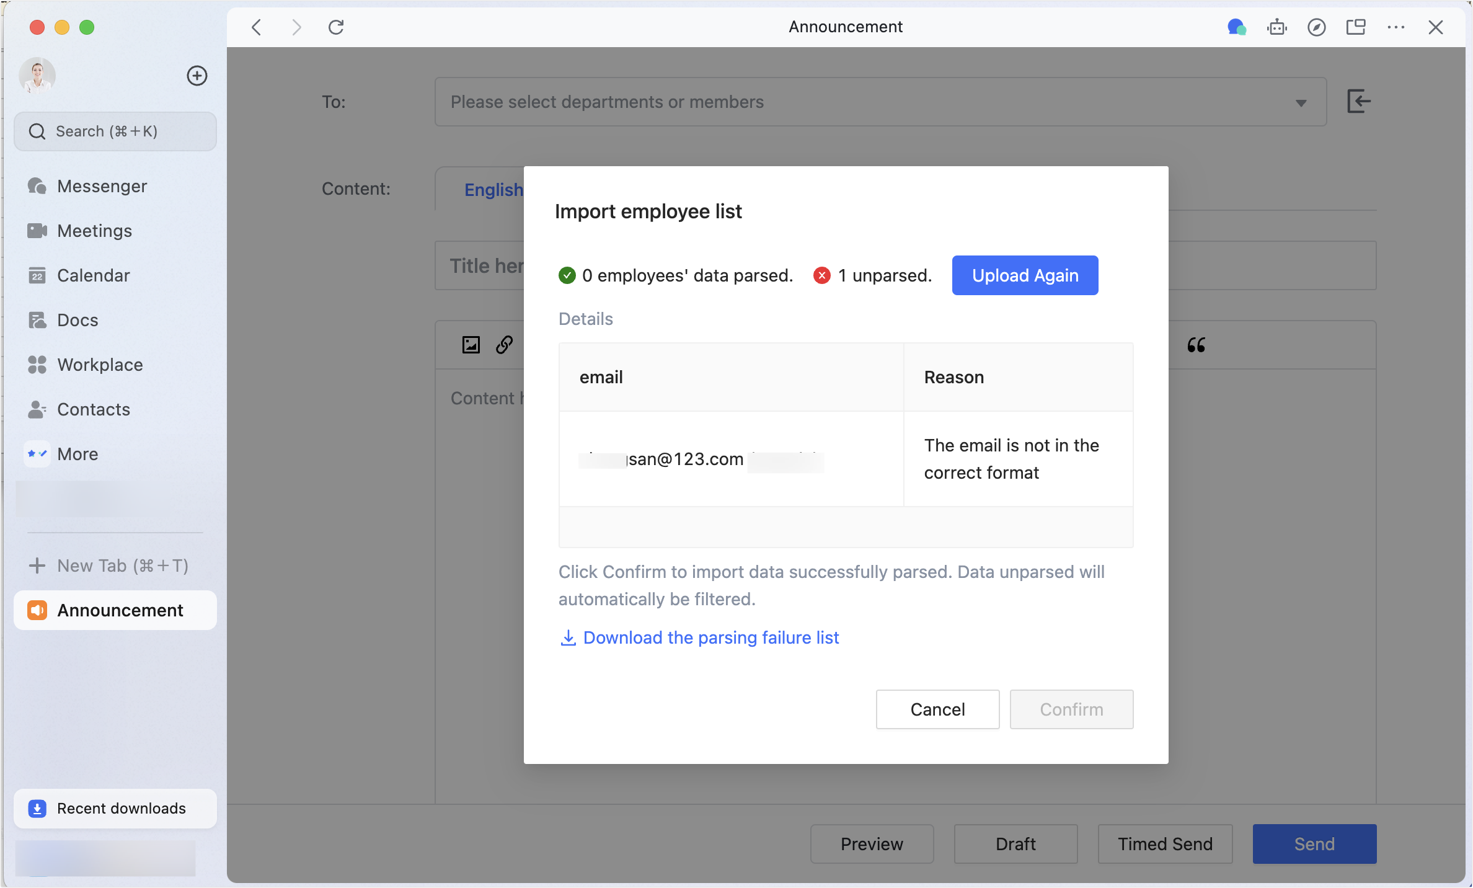The height and width of the screenshot is (888, 1473).
Task: Click the import recipients icon beside To field
Action: coord(1358,101)
